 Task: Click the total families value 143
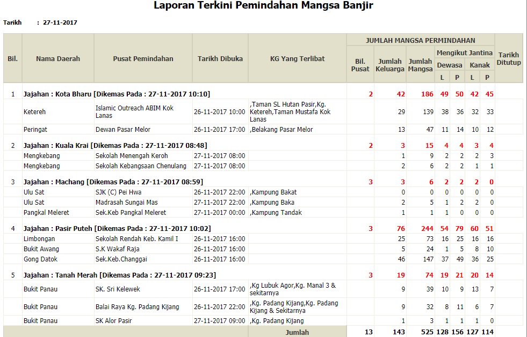coord(399,332)
